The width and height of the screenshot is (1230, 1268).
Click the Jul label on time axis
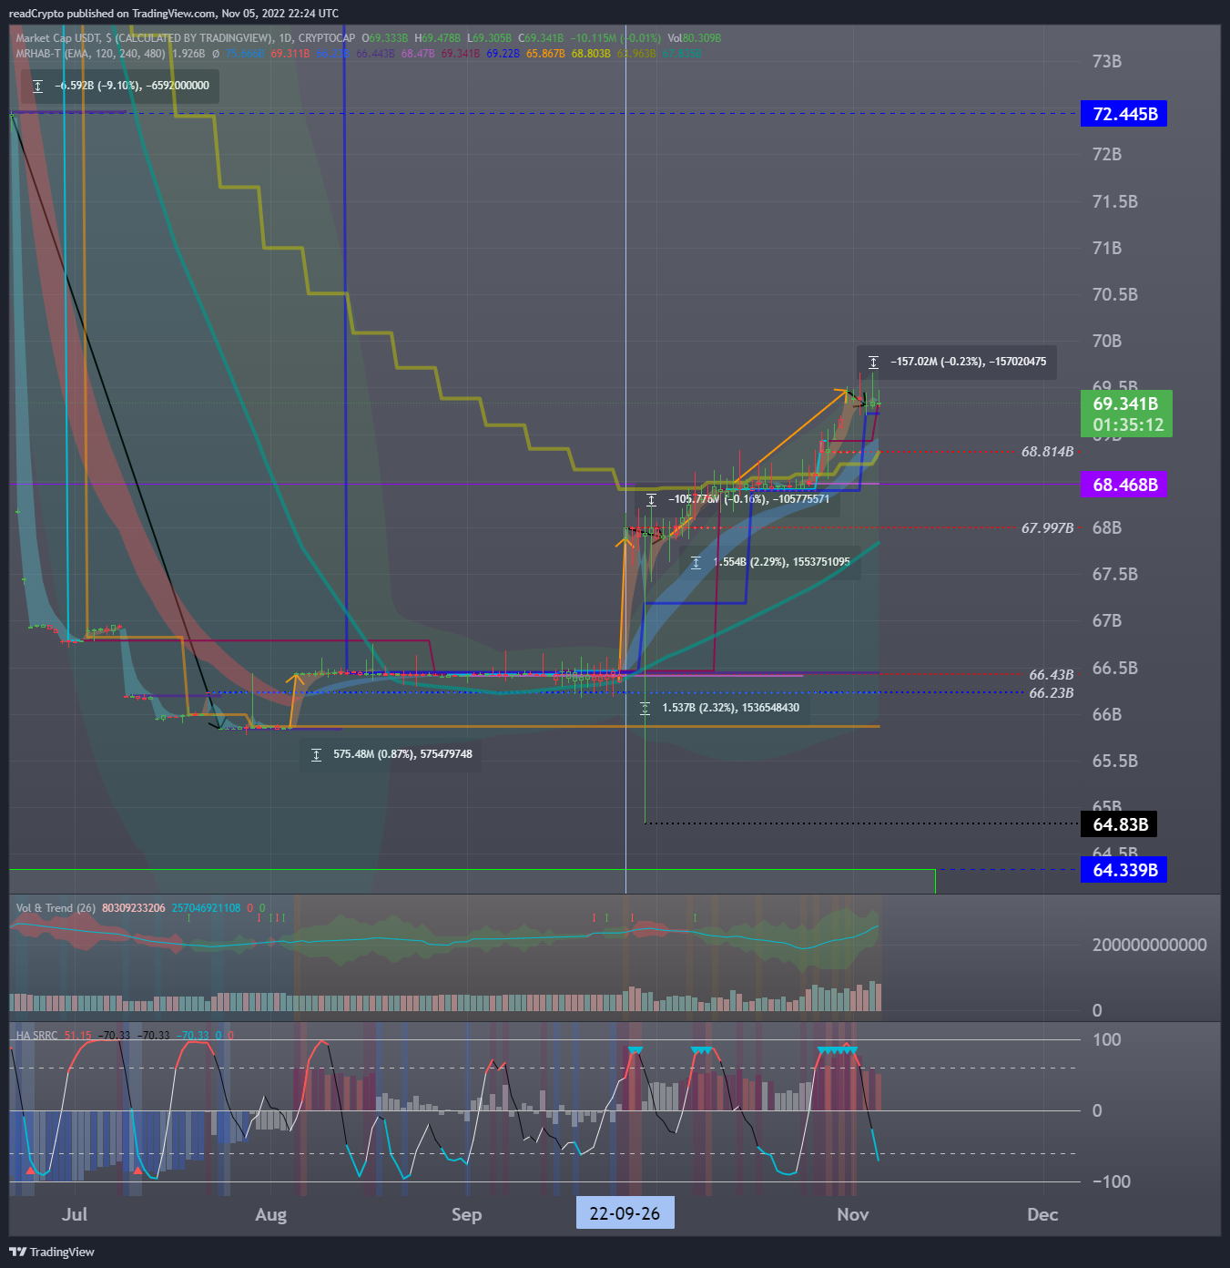tap(75, 1214)
